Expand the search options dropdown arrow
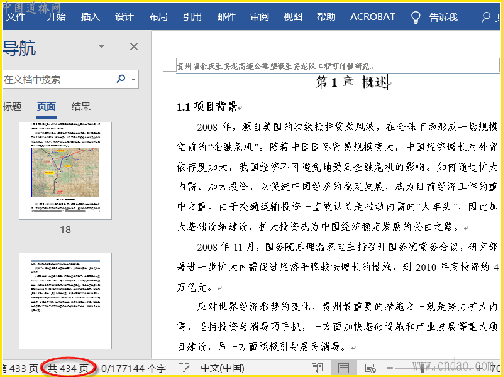Screen dimensions: 503x377 coord(133,79)
